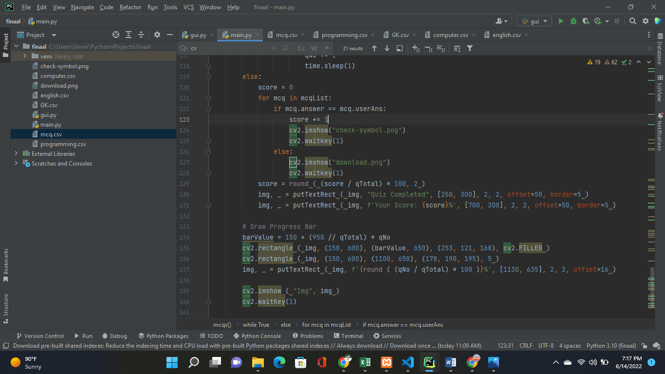The image size is (665, 374).
Task: Open Python Console tool window
Action: [x=257, y=336]
